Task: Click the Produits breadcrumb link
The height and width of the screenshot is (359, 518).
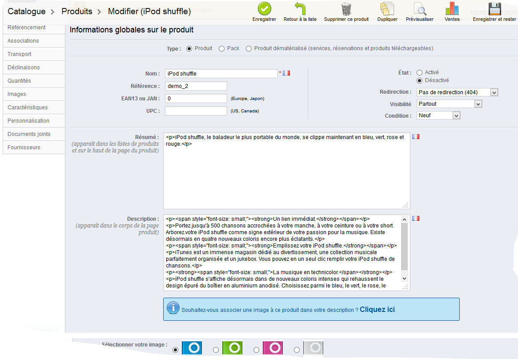Action: pos(76,12)
